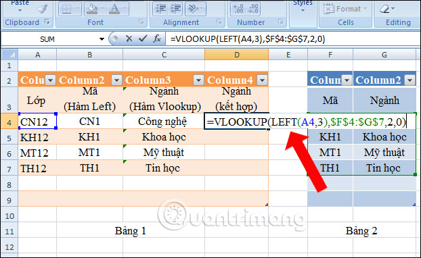The height and width of the screenshot is (258, 421).
Task: Click cell B4 containing CN1
Action: 89,122
